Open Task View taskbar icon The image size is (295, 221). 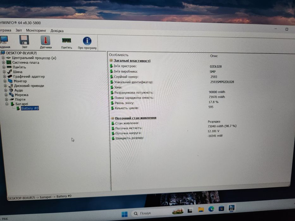(190, 211)
